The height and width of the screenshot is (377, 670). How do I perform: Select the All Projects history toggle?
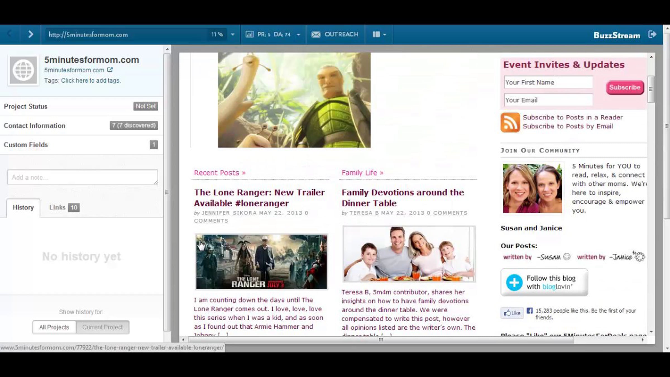click(54, 327)
